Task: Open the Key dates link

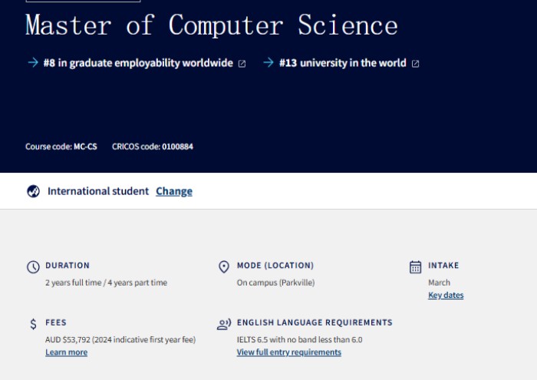Action: click(x=446, y=296)
